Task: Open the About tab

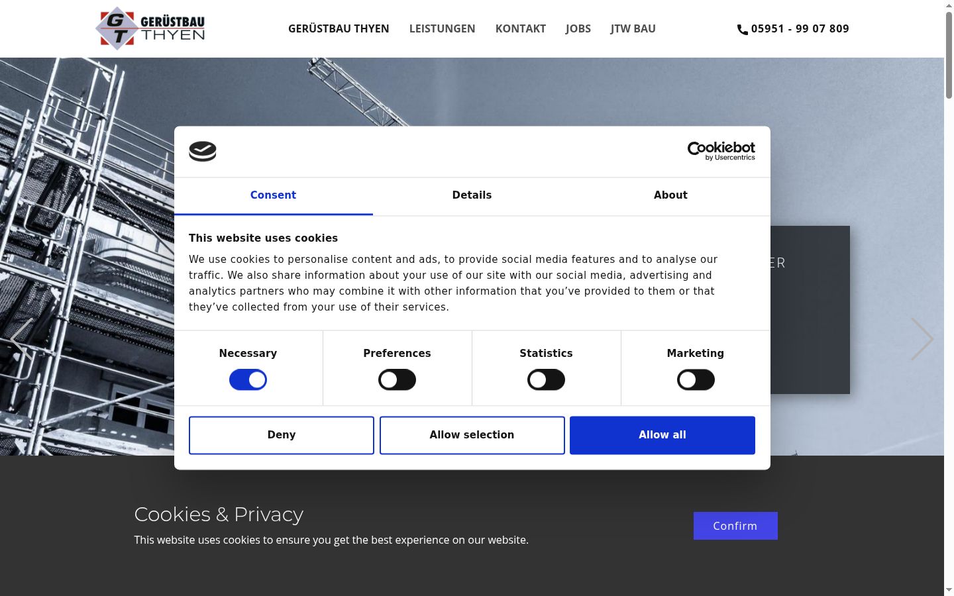Action: click(670, 195)
